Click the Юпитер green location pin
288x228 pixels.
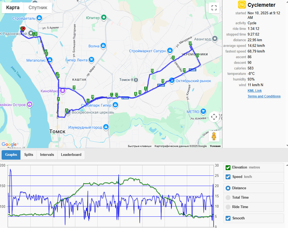(104, 17)
